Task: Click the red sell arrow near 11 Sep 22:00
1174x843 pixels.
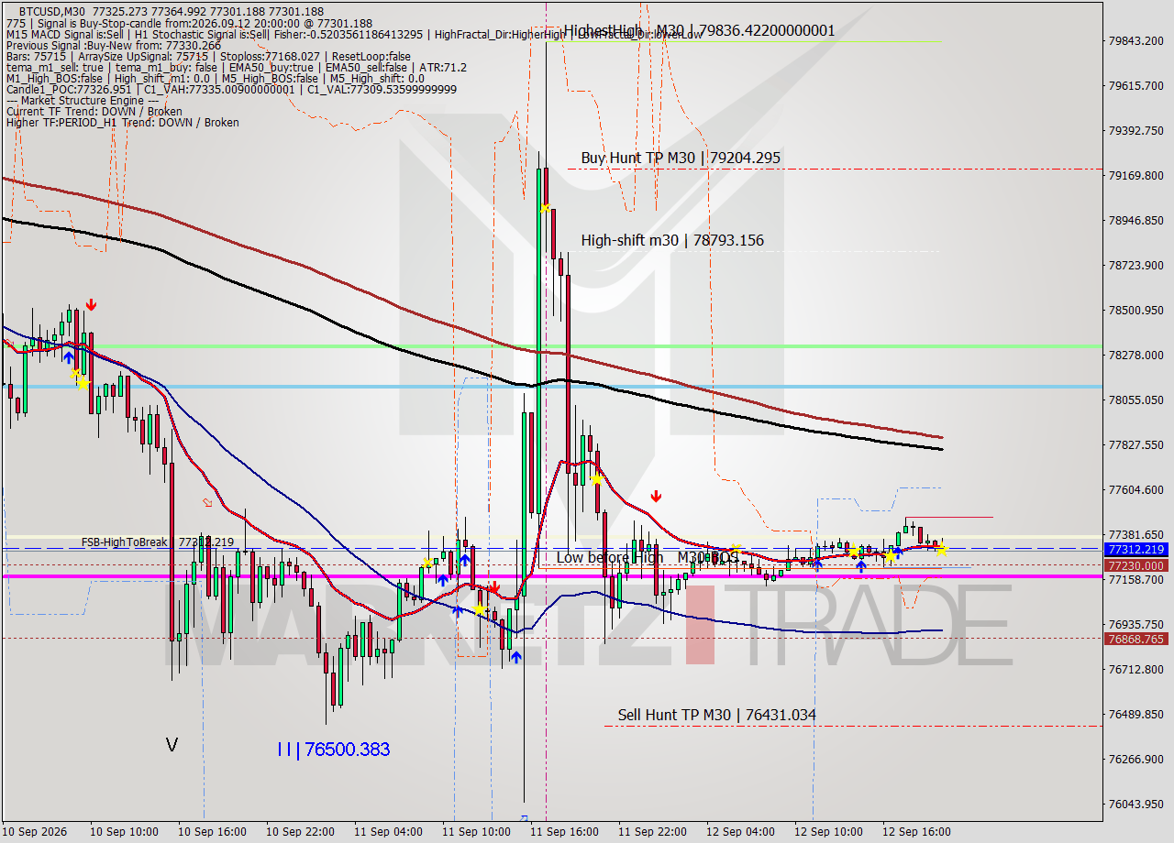Action: pos(656,496)
